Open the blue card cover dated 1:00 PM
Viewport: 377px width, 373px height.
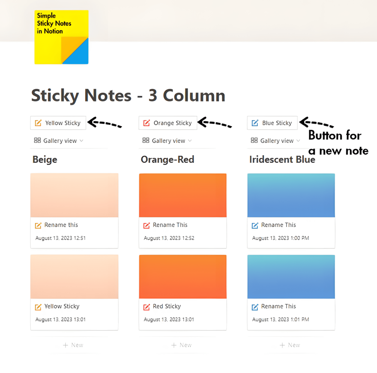pyautogui.click(x=291, y=195)
